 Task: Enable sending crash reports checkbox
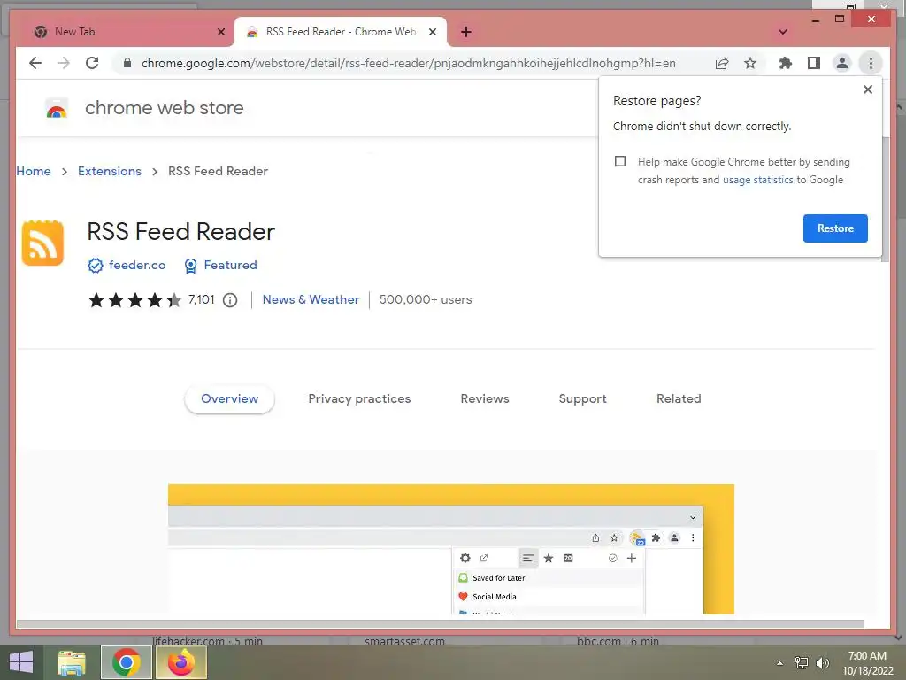pos(620,161)
